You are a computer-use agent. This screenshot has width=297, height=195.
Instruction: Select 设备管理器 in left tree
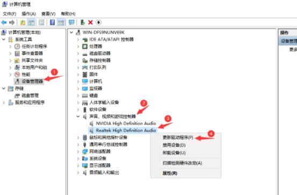tap(32, 81)
